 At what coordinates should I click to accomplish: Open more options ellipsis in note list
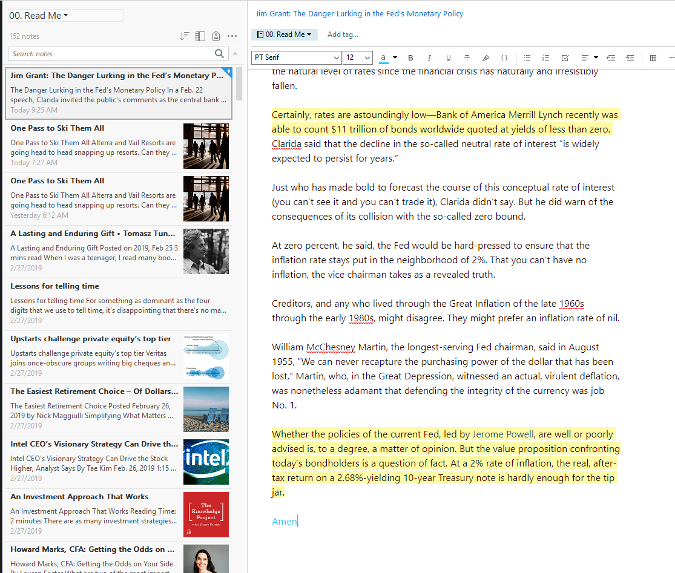click(232, 36)
